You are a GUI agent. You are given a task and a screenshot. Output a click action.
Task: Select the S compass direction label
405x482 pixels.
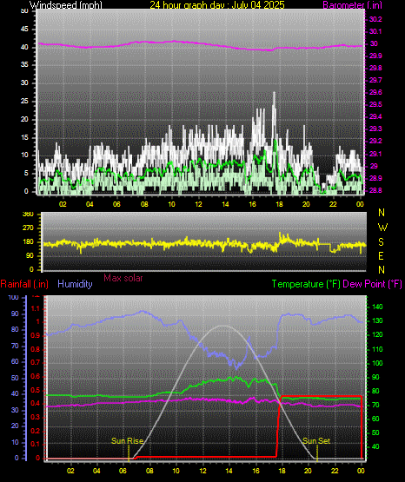[381, 242]
